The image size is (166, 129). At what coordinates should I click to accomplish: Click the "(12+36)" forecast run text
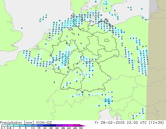click(x=156, y=123)
